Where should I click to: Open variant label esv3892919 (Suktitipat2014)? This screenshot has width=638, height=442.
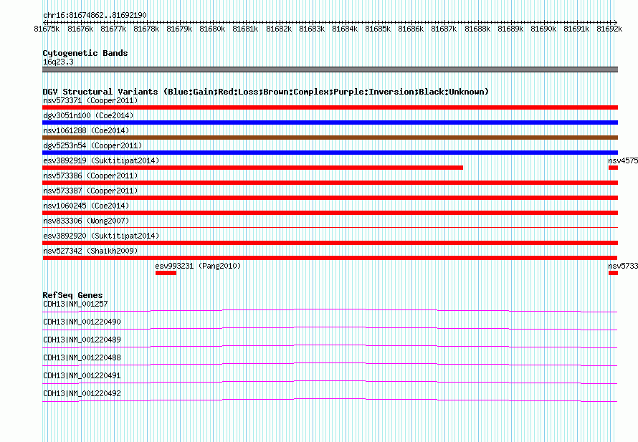click(x=101, y=160)
